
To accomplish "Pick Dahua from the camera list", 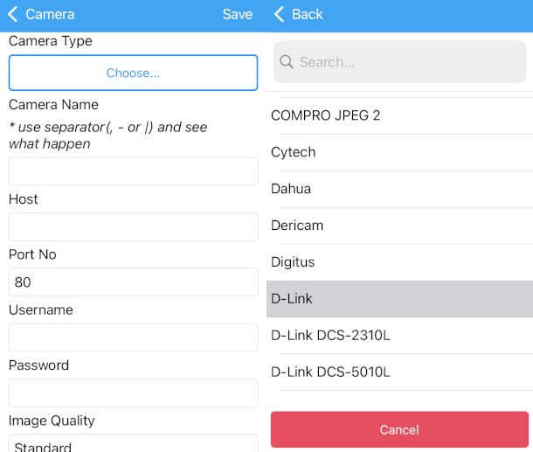I will pos(399,189).
